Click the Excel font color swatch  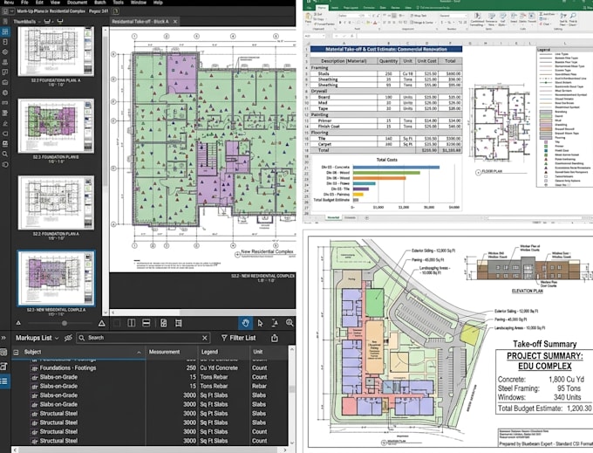pos(375,23)
